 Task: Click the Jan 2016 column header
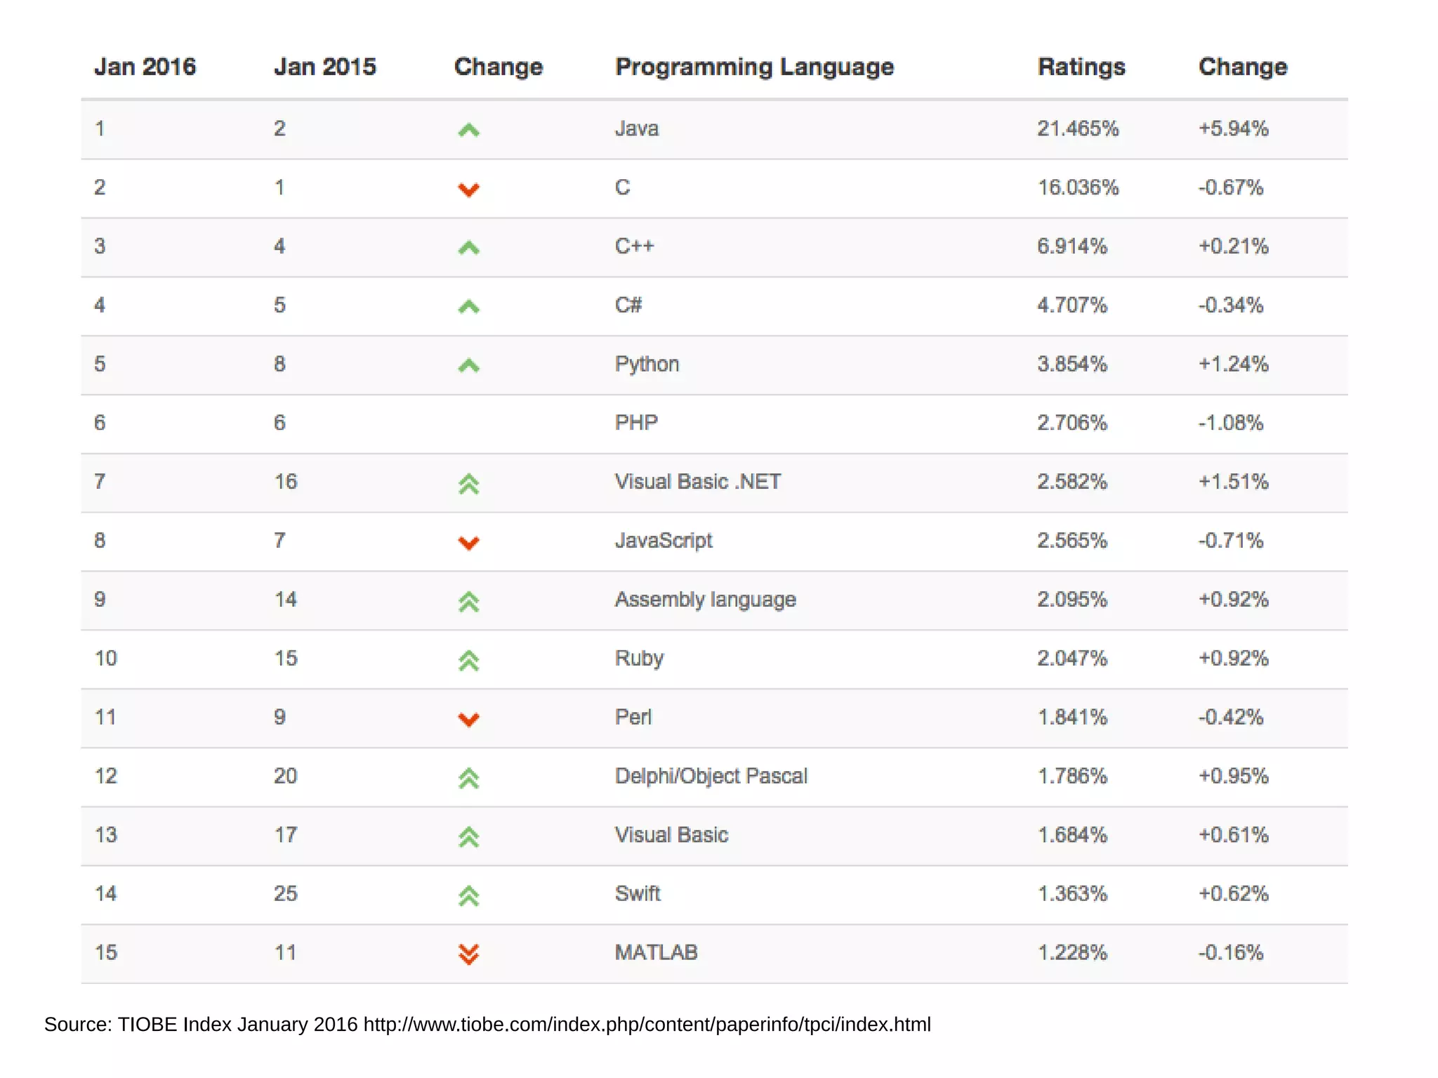[145, 67]
